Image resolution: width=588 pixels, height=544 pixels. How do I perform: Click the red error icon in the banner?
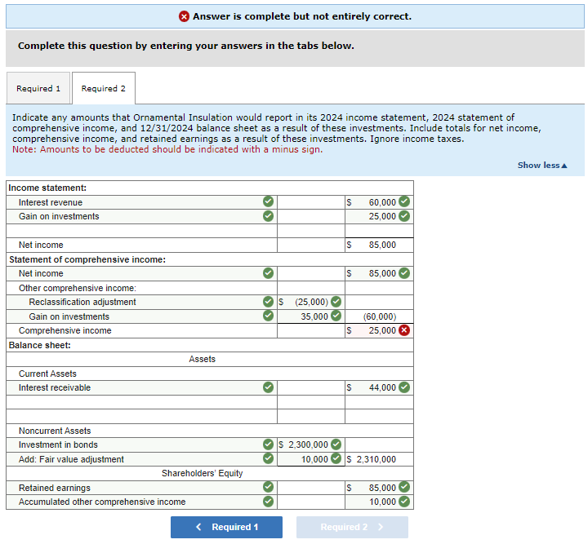(x=184, y=16)
